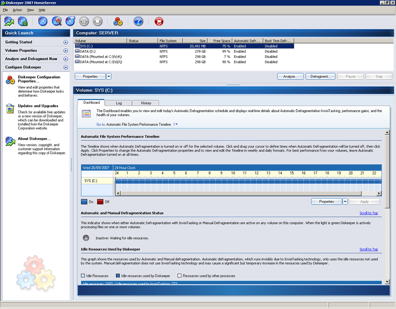The image size is (396, 309).
Task: Toggle the Idle Resources checkbox
Action: coord(83,276)
